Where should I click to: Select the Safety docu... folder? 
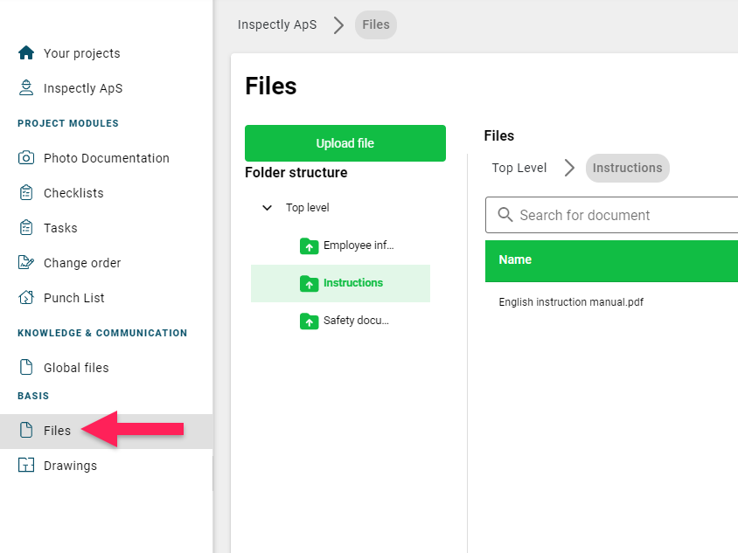[344, 321]
